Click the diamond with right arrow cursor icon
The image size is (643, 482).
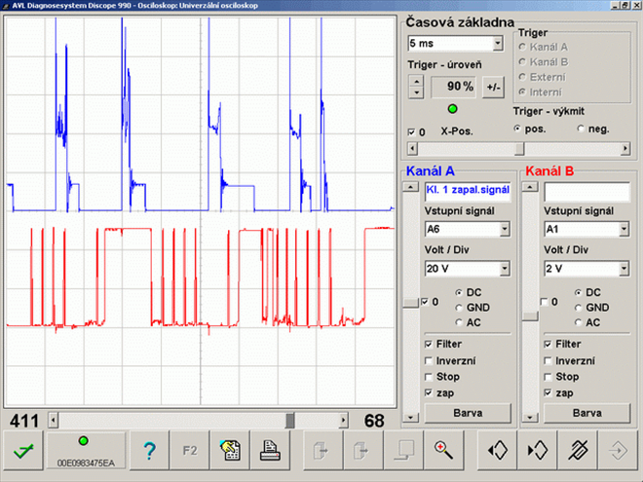point(537,451)
